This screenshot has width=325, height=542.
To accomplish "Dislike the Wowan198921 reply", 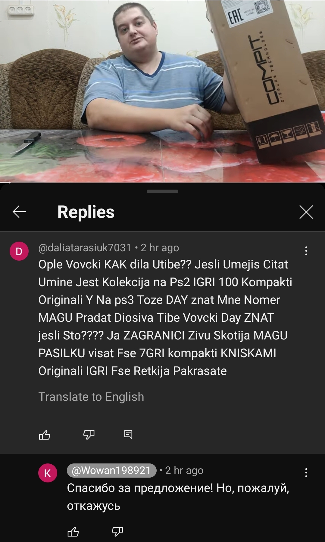I will pyautogui.click(x=117, y=531).
